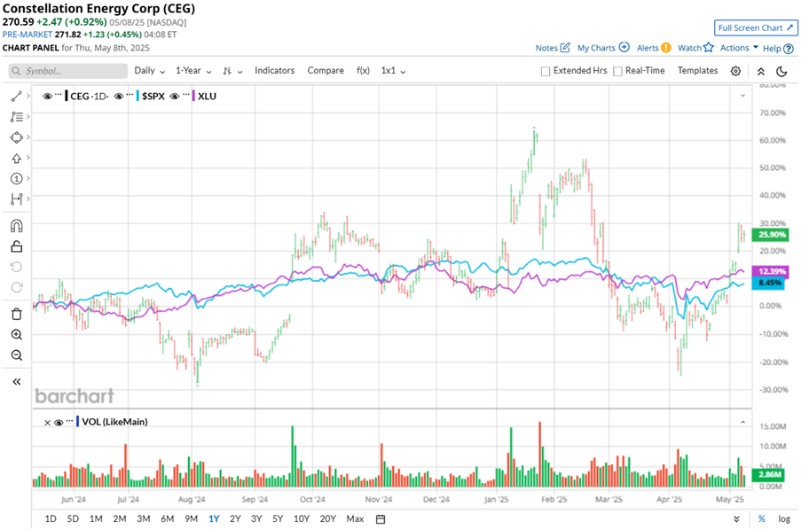This screenshot has width=801, height=530.
Task: Select the 3M time range
Action: click(144, 518)
